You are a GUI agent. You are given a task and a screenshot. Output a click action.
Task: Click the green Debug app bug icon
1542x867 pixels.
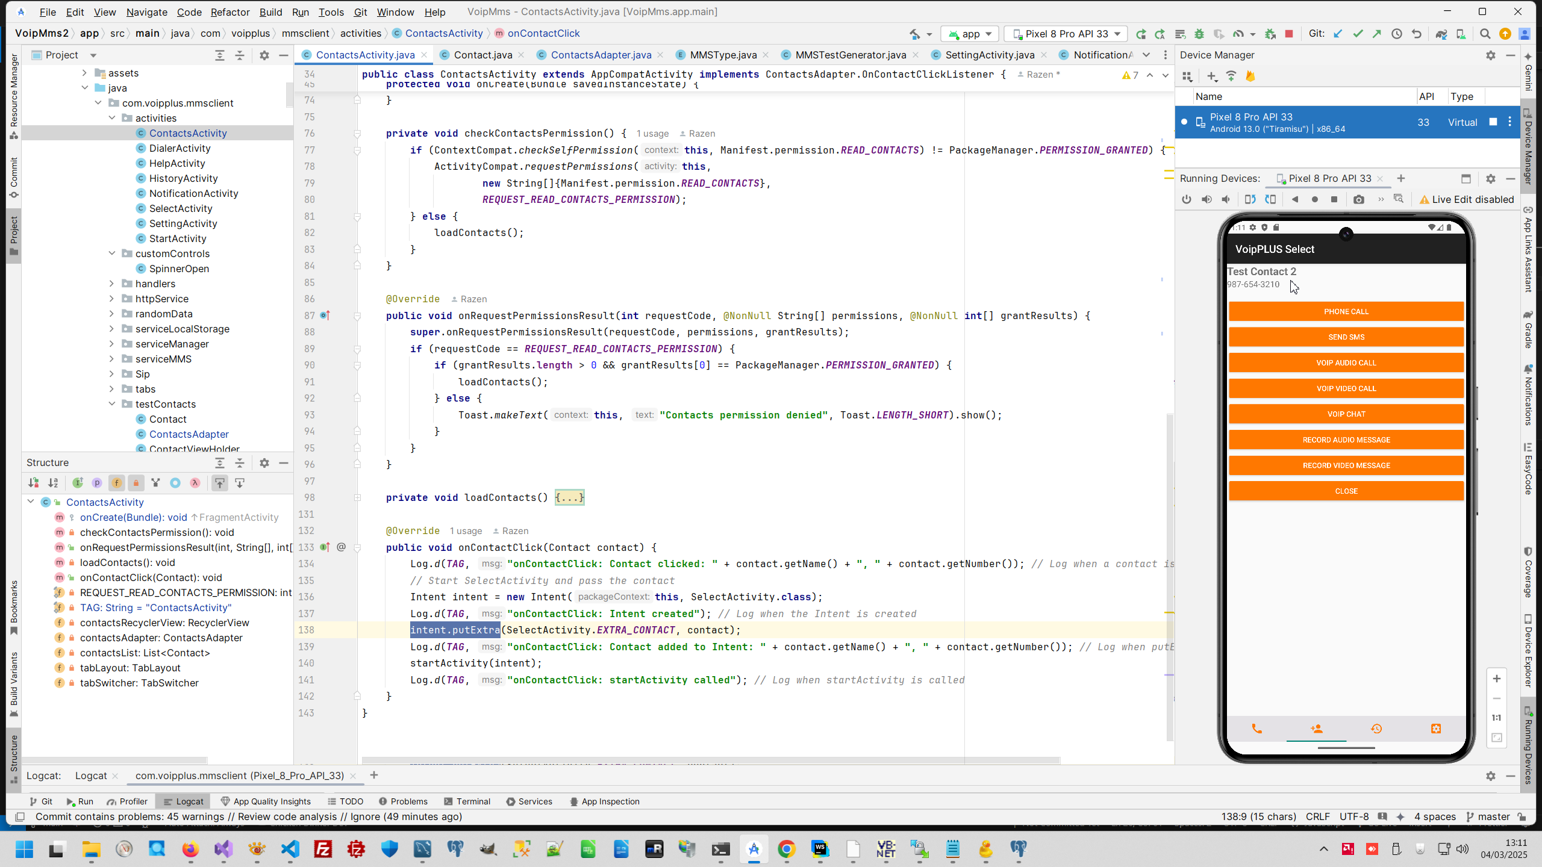tap(1199, 34)
